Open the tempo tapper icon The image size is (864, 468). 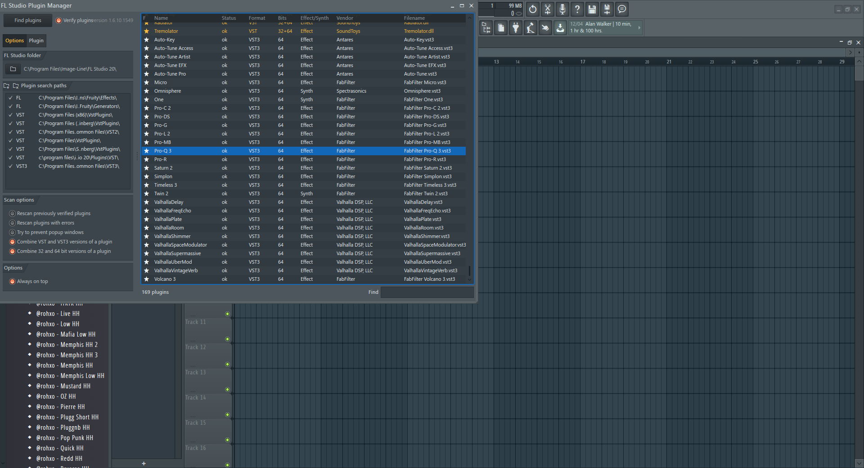[531, 28]
